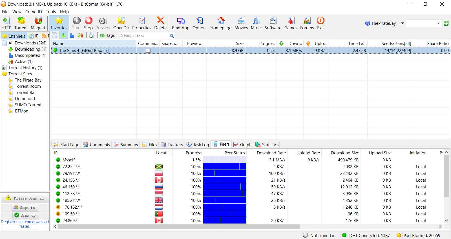The image size is (451, 239).
Task: Open the Delete task toolbar button
Action: (160, 23)
